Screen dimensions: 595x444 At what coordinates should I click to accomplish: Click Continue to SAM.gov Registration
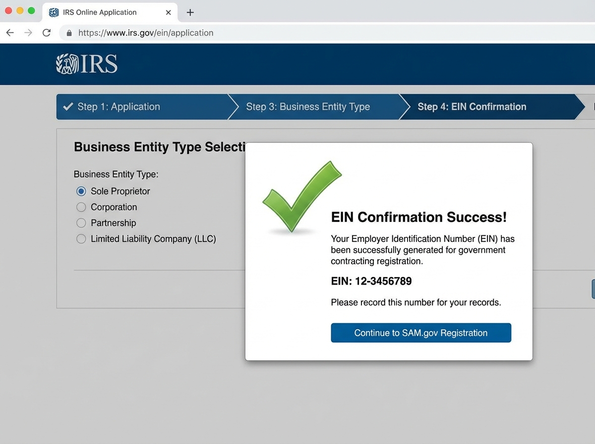tap(420, 333)
